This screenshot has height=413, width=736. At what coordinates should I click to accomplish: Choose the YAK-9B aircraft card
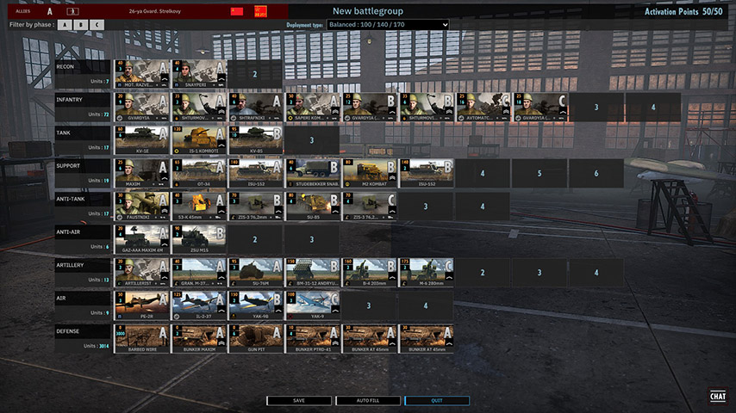coord(255,305)
